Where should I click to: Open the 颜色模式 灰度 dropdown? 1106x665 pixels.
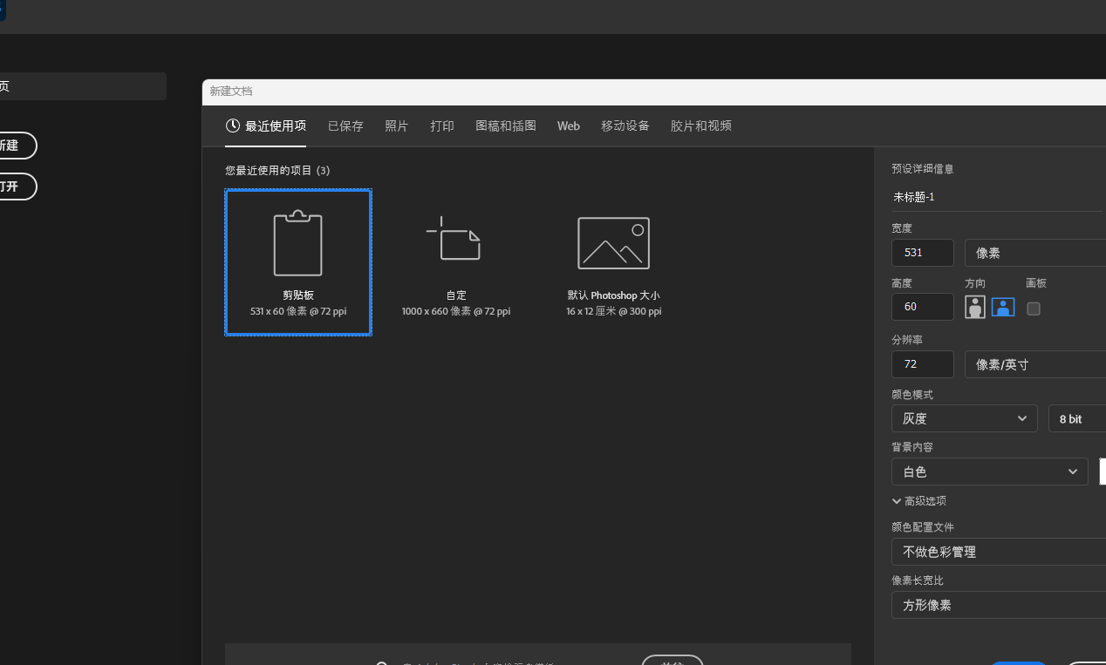964,418
